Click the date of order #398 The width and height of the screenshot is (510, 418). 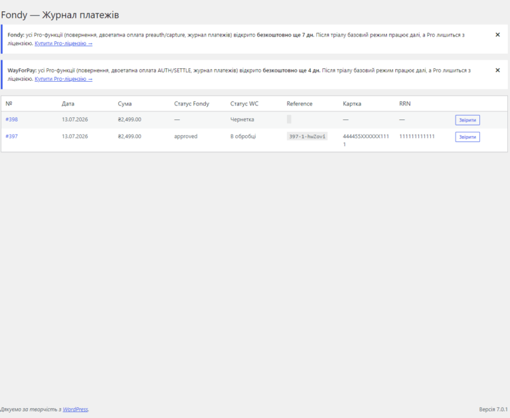(x=75, y=119)
